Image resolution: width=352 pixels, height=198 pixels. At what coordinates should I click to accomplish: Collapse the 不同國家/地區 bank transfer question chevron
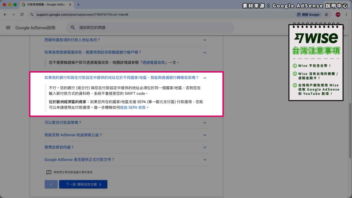coord(205,78)
